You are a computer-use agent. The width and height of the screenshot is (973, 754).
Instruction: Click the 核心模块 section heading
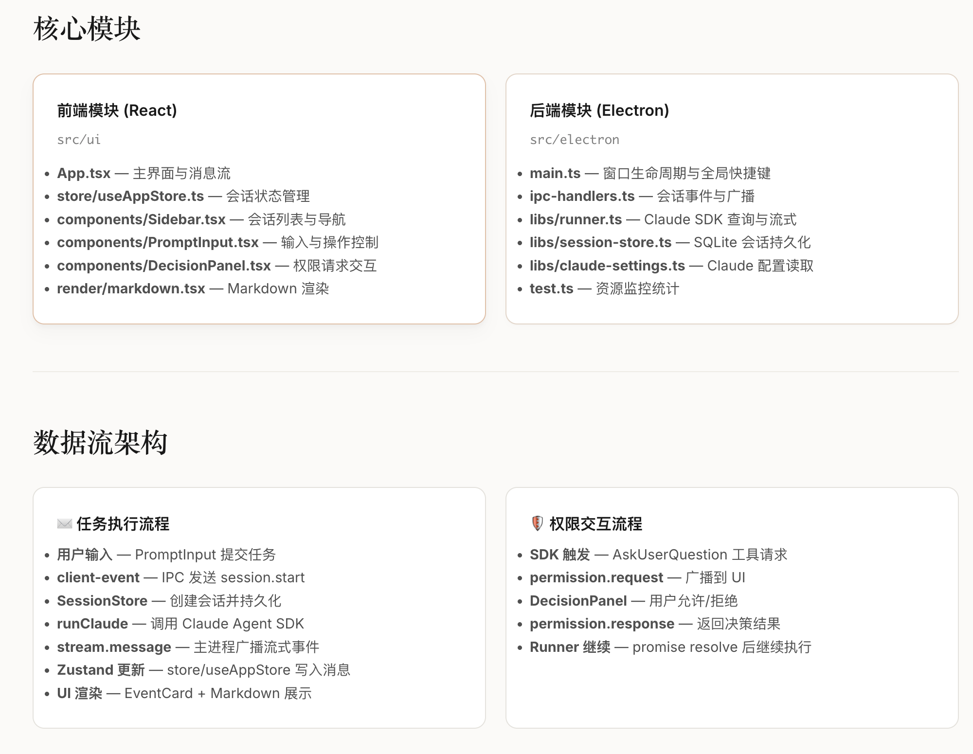pos(87,29)
